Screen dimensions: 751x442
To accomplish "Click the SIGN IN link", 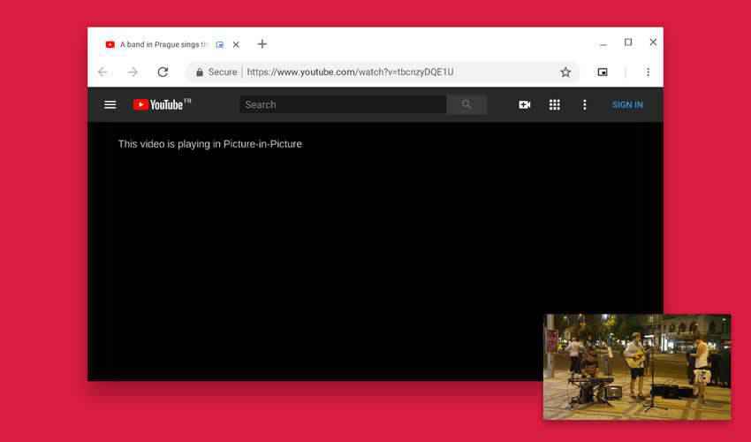I will [x=627, y=104].
